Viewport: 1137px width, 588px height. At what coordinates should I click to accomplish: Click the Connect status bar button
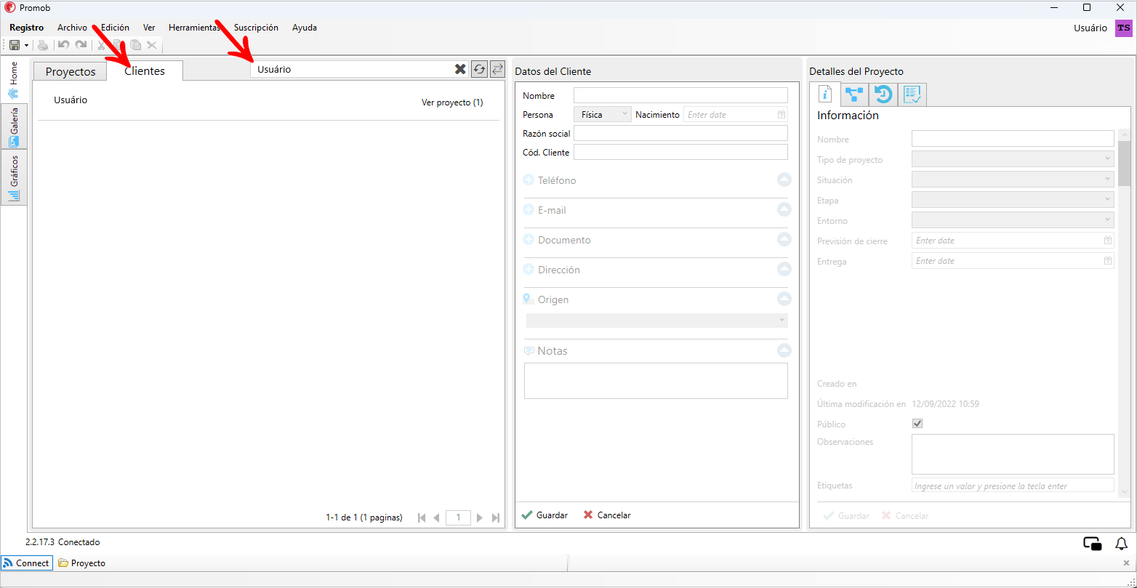click(x=26, y=563)
